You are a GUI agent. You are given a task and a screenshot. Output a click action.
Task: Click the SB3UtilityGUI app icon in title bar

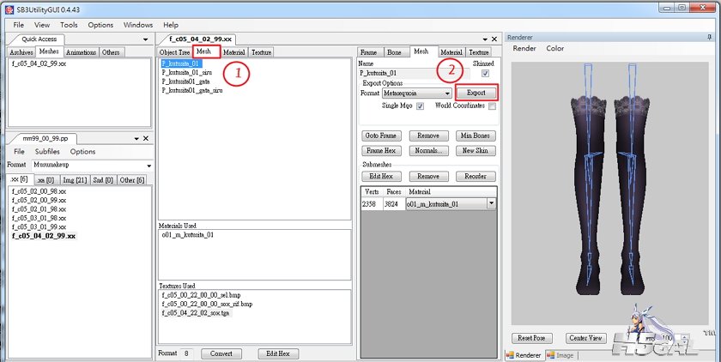point(9,8)
